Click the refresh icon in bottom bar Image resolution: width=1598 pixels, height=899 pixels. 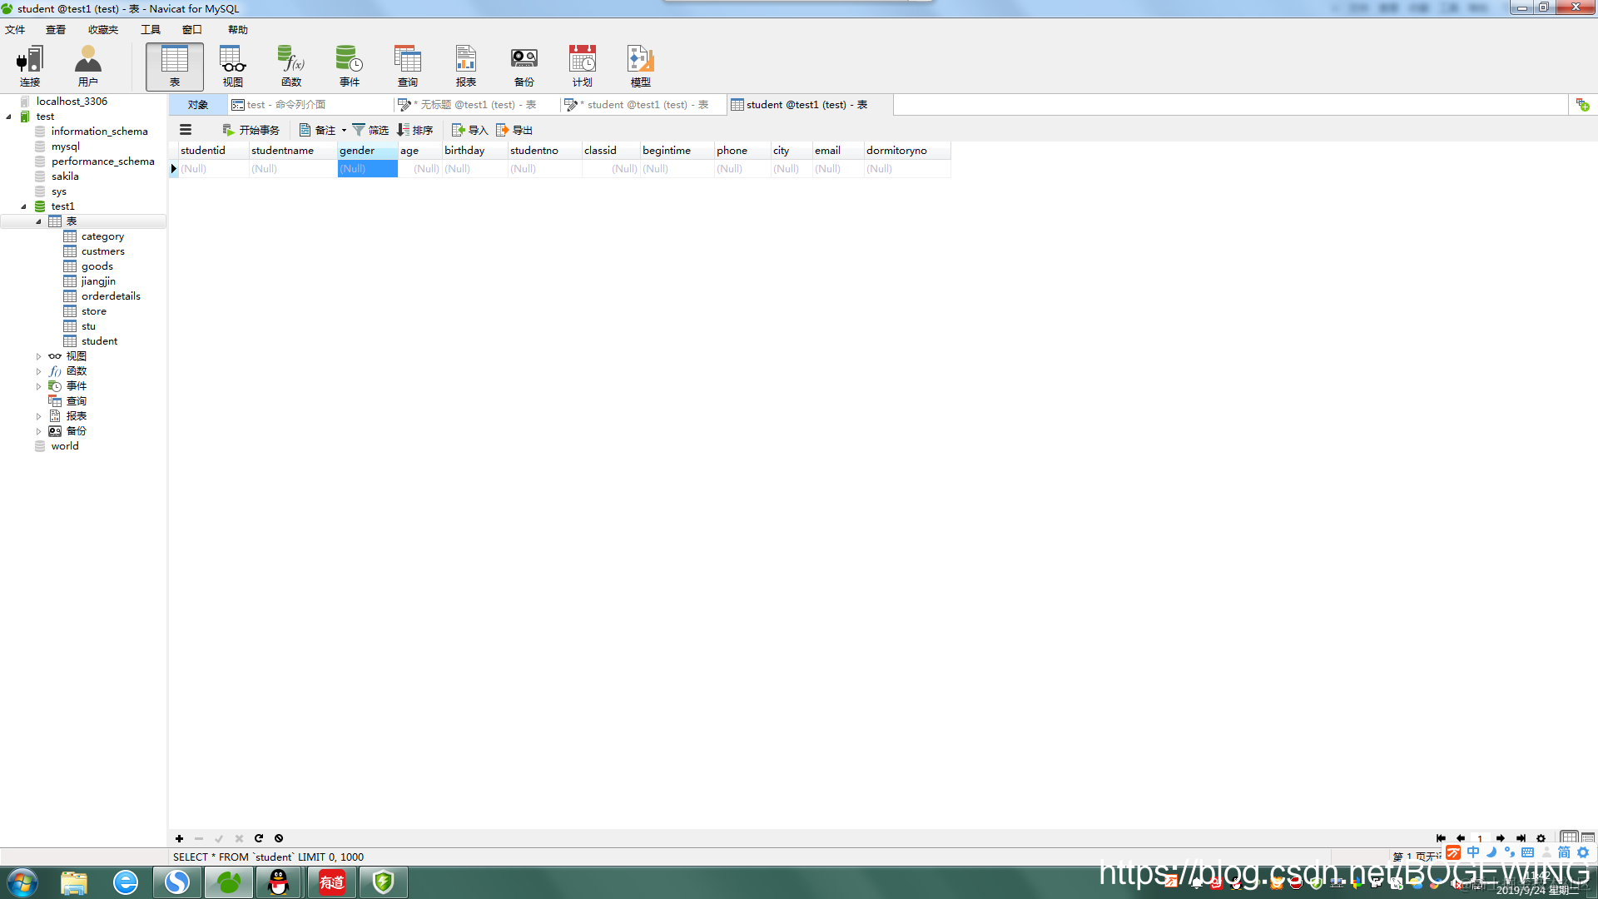[x=259, y=838]
